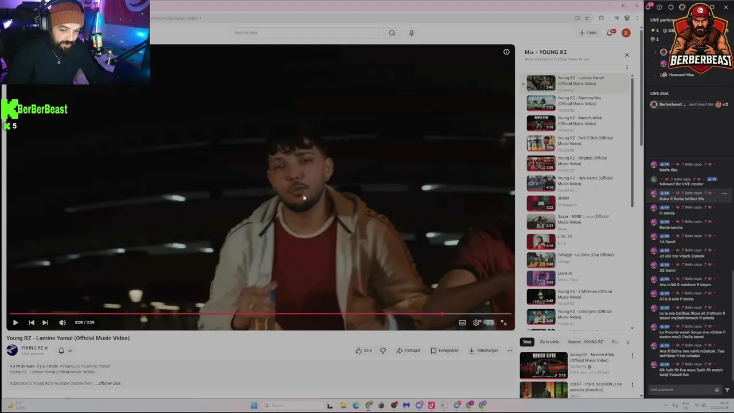
Task: Click the #Young_RZ hashtag link
Action: [x=69, y=366]
